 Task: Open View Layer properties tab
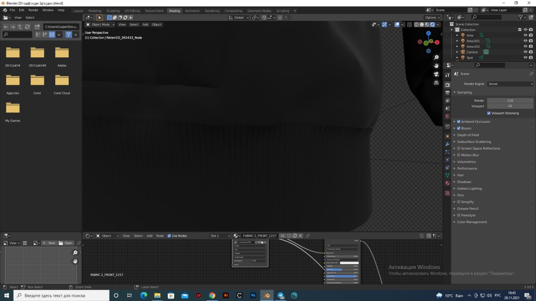[447, 100]
